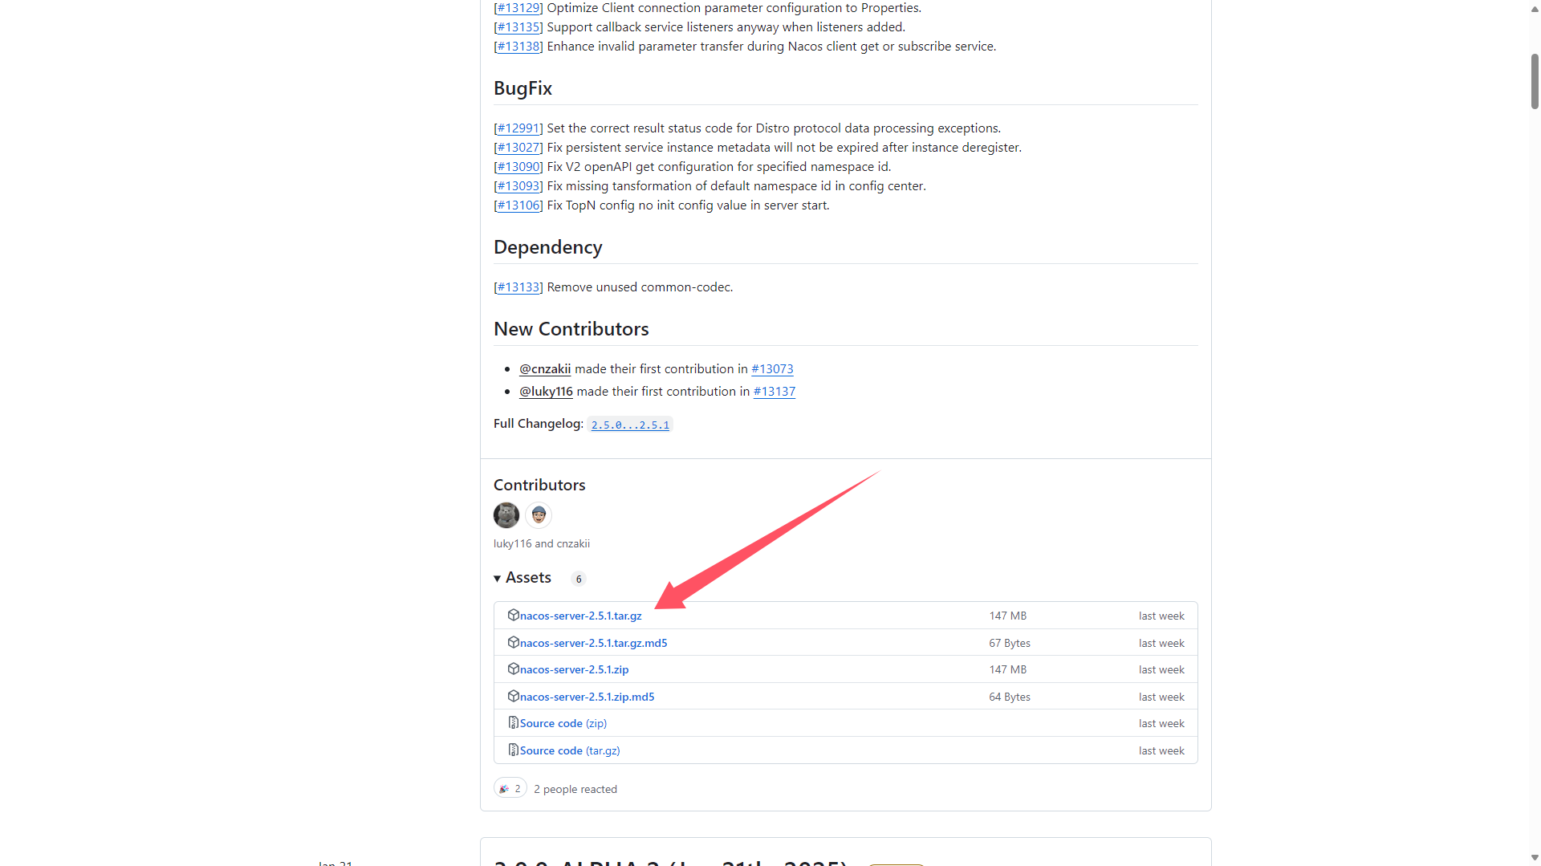Click the BugFix heading
This screenshot has height=866, width=1541.
click(x=523, y=88)
